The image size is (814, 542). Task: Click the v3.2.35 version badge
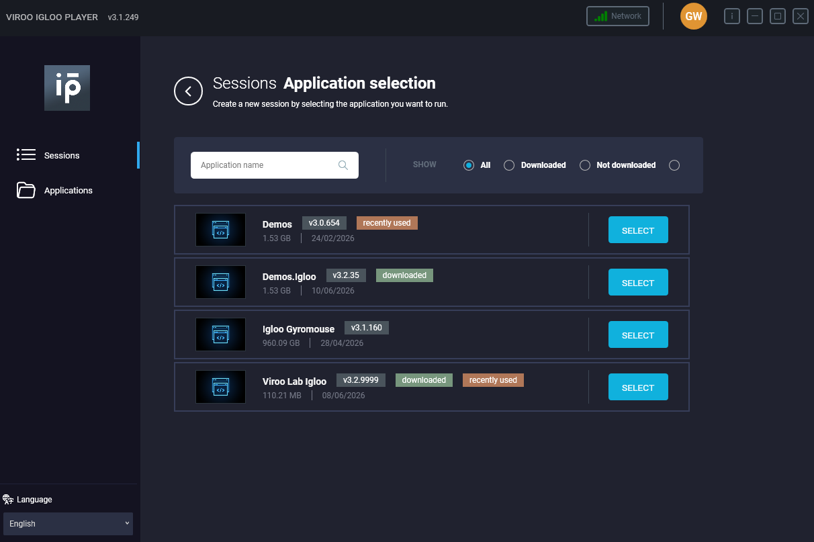click(x=346, y=275)
